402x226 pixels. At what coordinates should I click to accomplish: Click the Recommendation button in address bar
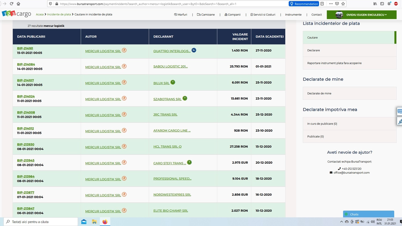click(304, 4)
